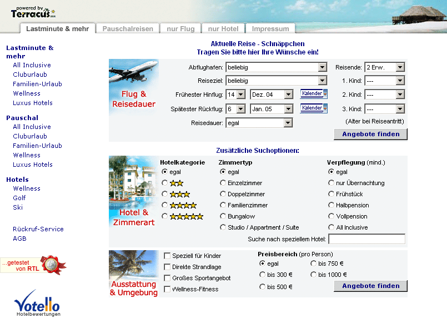Open the Reisende dropdown showing 2 Erw.
447x323 pixels.
click(399, 67)
